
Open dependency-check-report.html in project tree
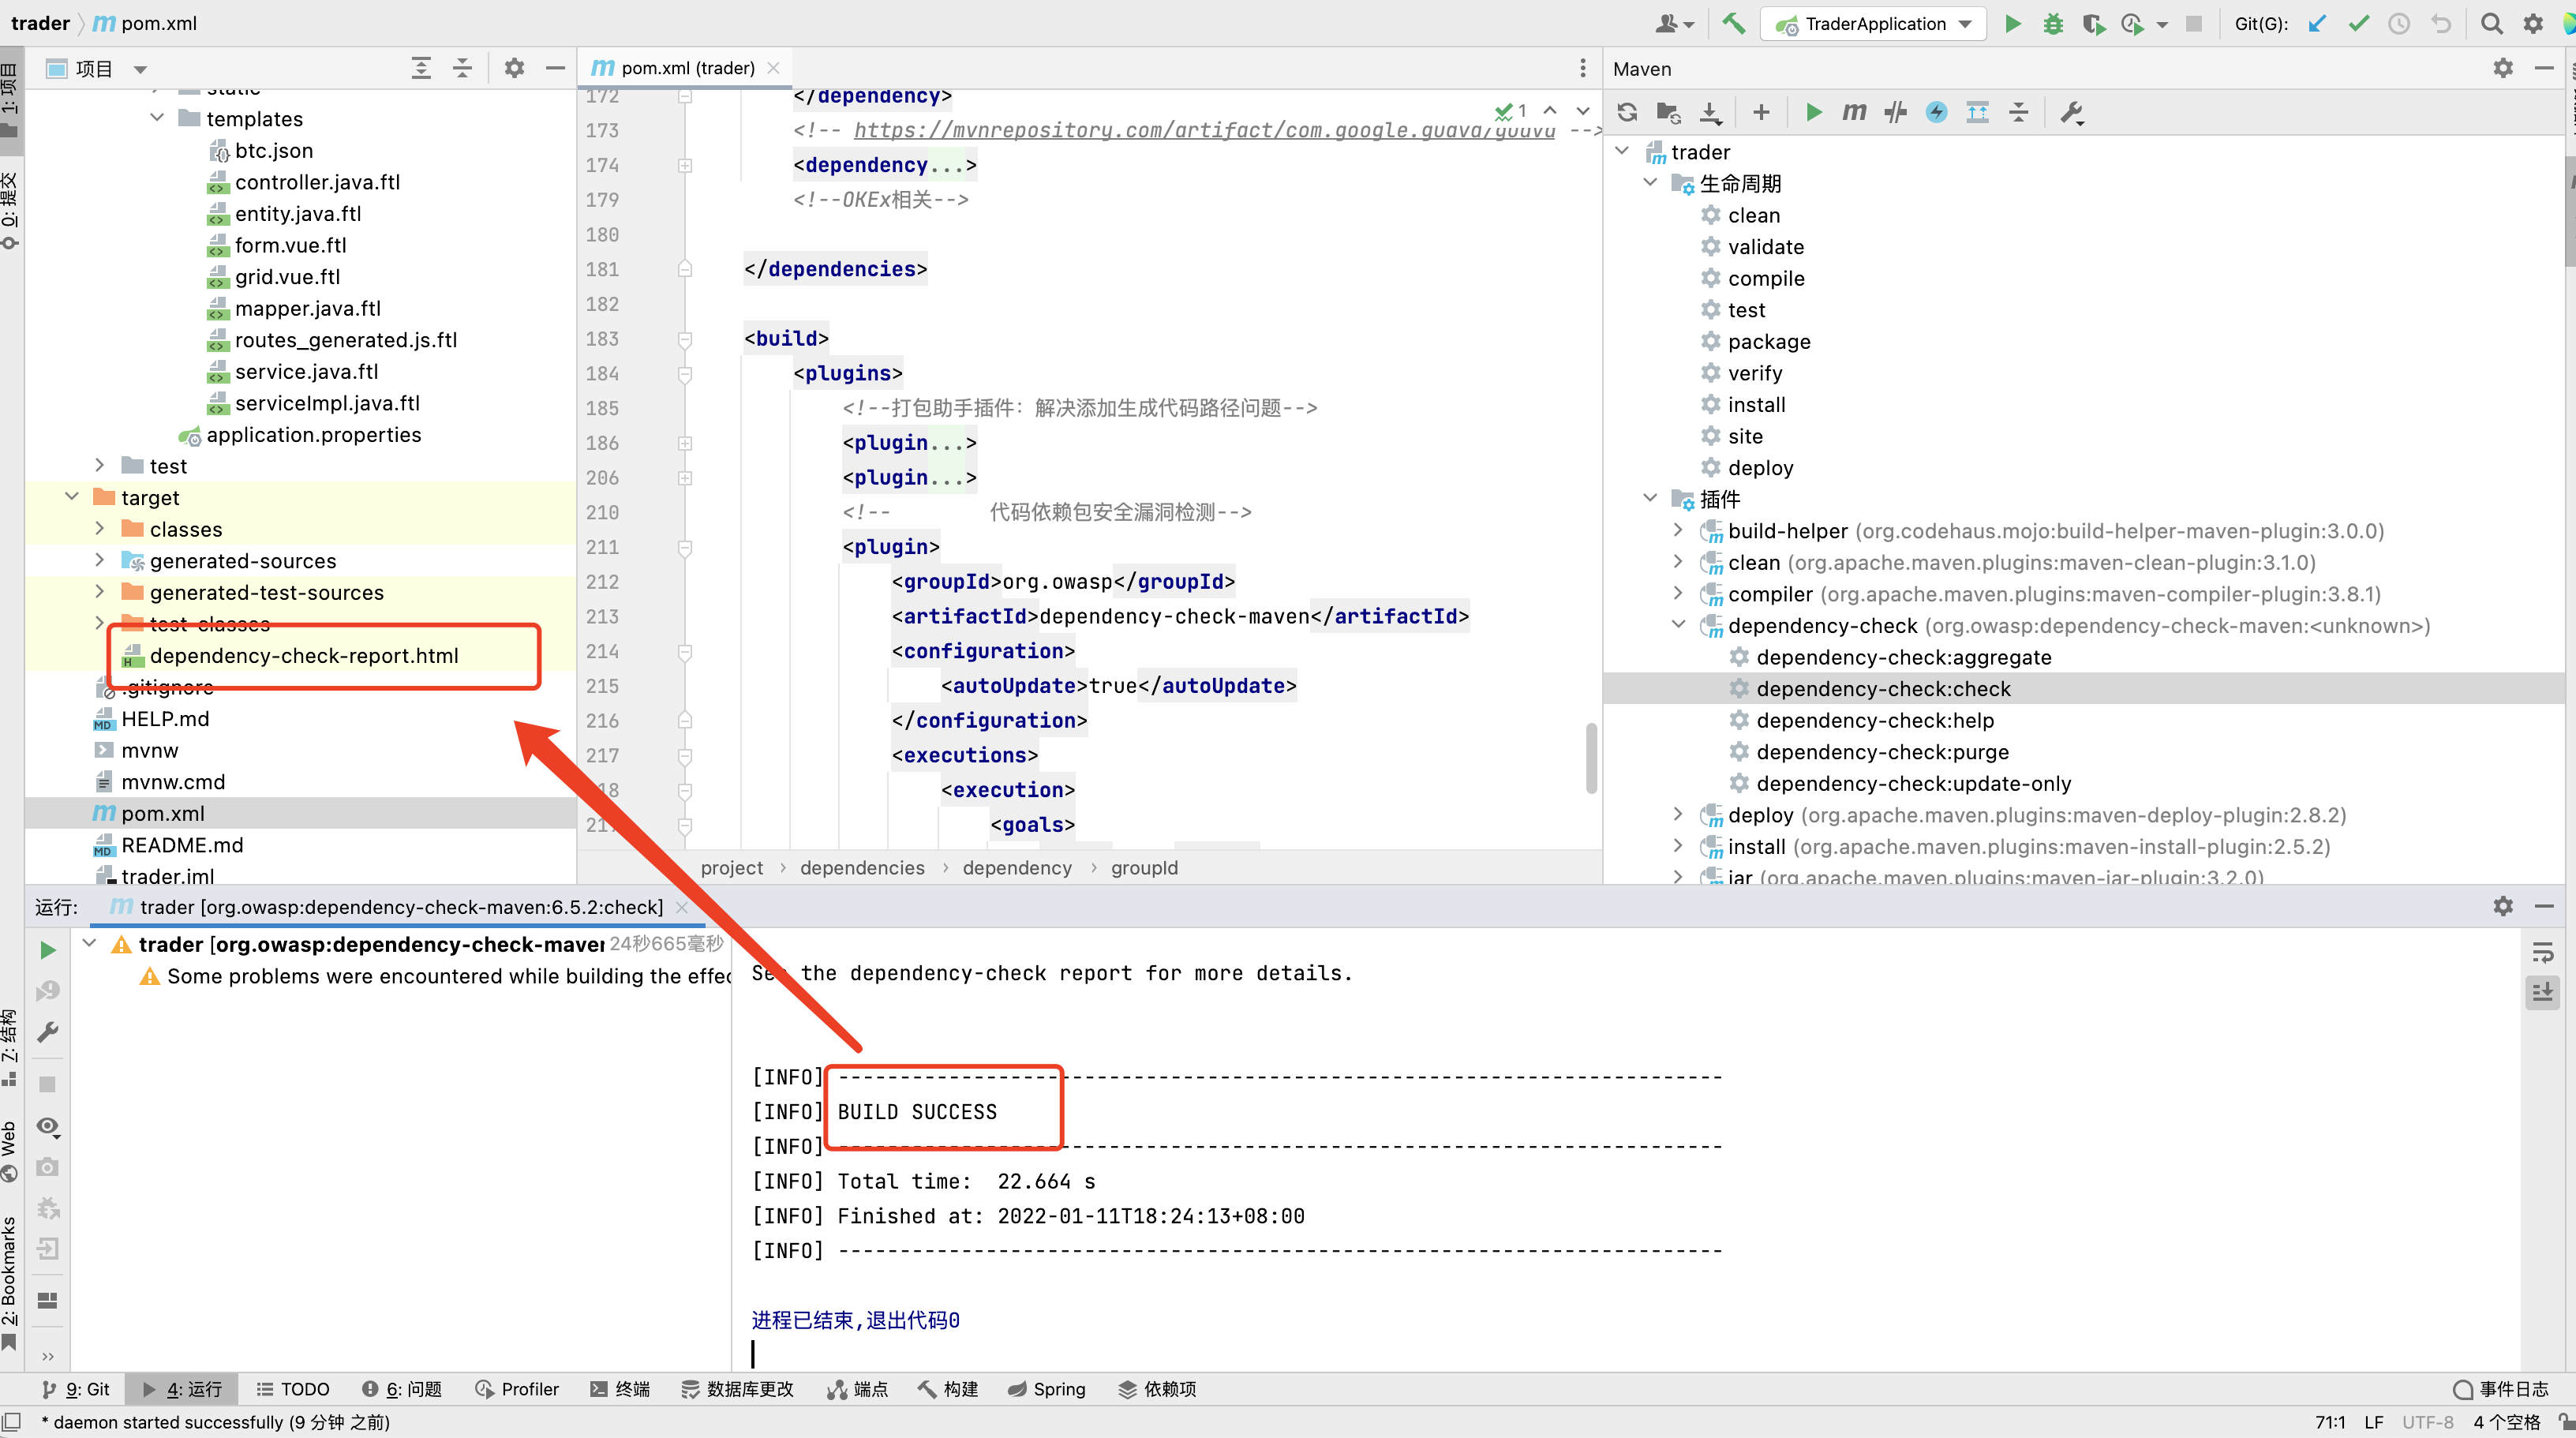303,655
